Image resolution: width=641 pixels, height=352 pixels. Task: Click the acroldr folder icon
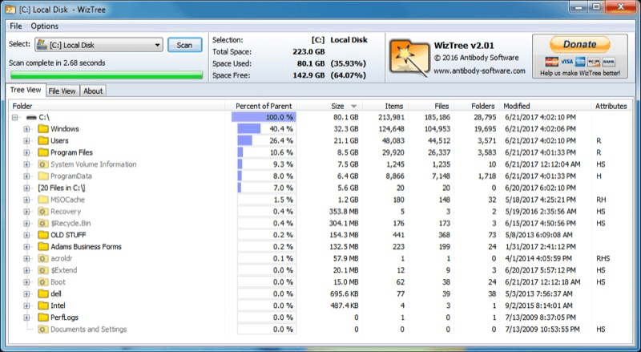43,259
